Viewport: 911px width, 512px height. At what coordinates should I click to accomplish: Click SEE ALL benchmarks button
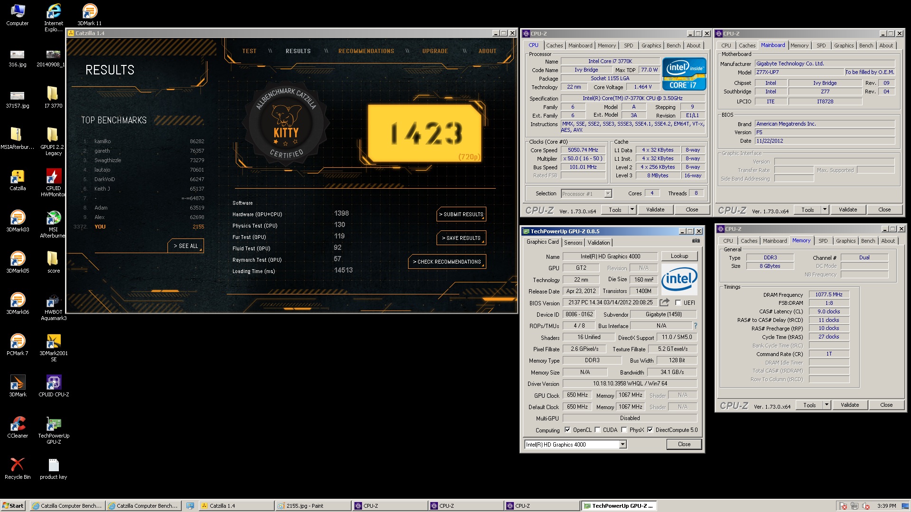tap(186, 246)
